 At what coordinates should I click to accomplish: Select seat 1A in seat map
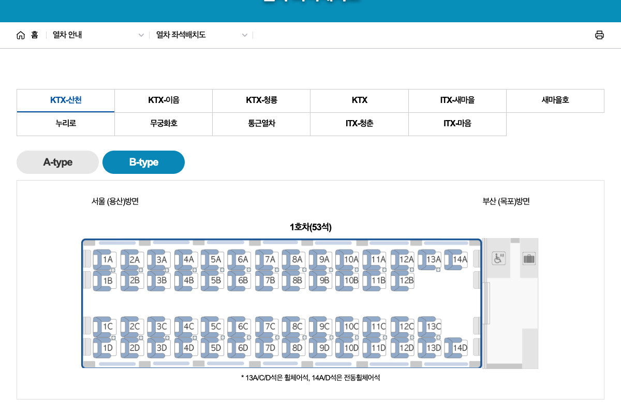point(105,259)
